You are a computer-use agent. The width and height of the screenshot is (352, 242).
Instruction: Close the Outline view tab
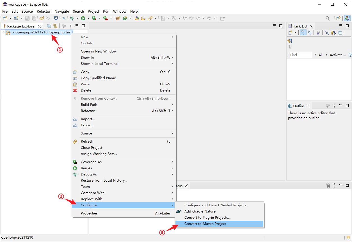(x=308, y=106)
